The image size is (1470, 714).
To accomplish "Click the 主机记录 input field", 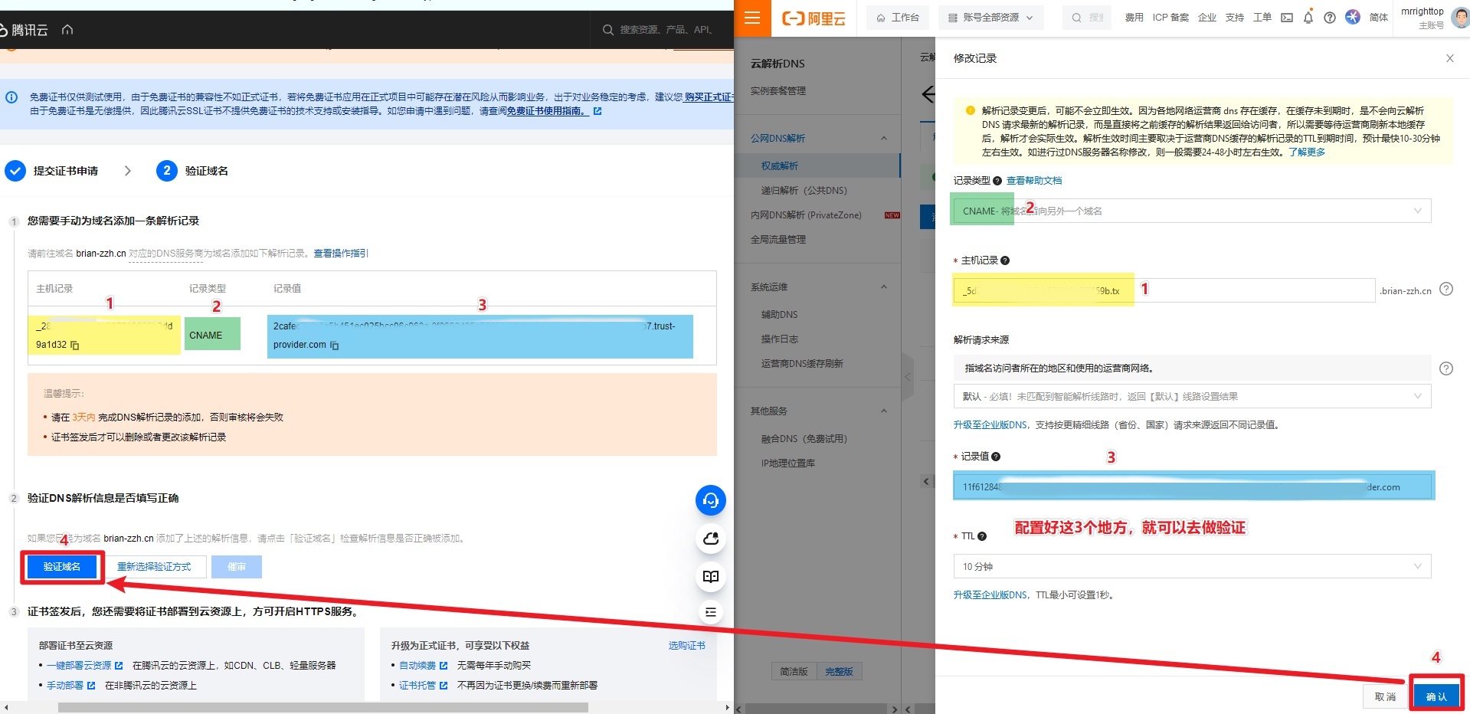I will pos(1164,290).
